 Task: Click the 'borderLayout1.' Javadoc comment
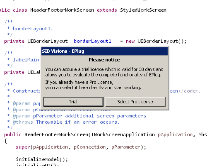click(33, 29)
